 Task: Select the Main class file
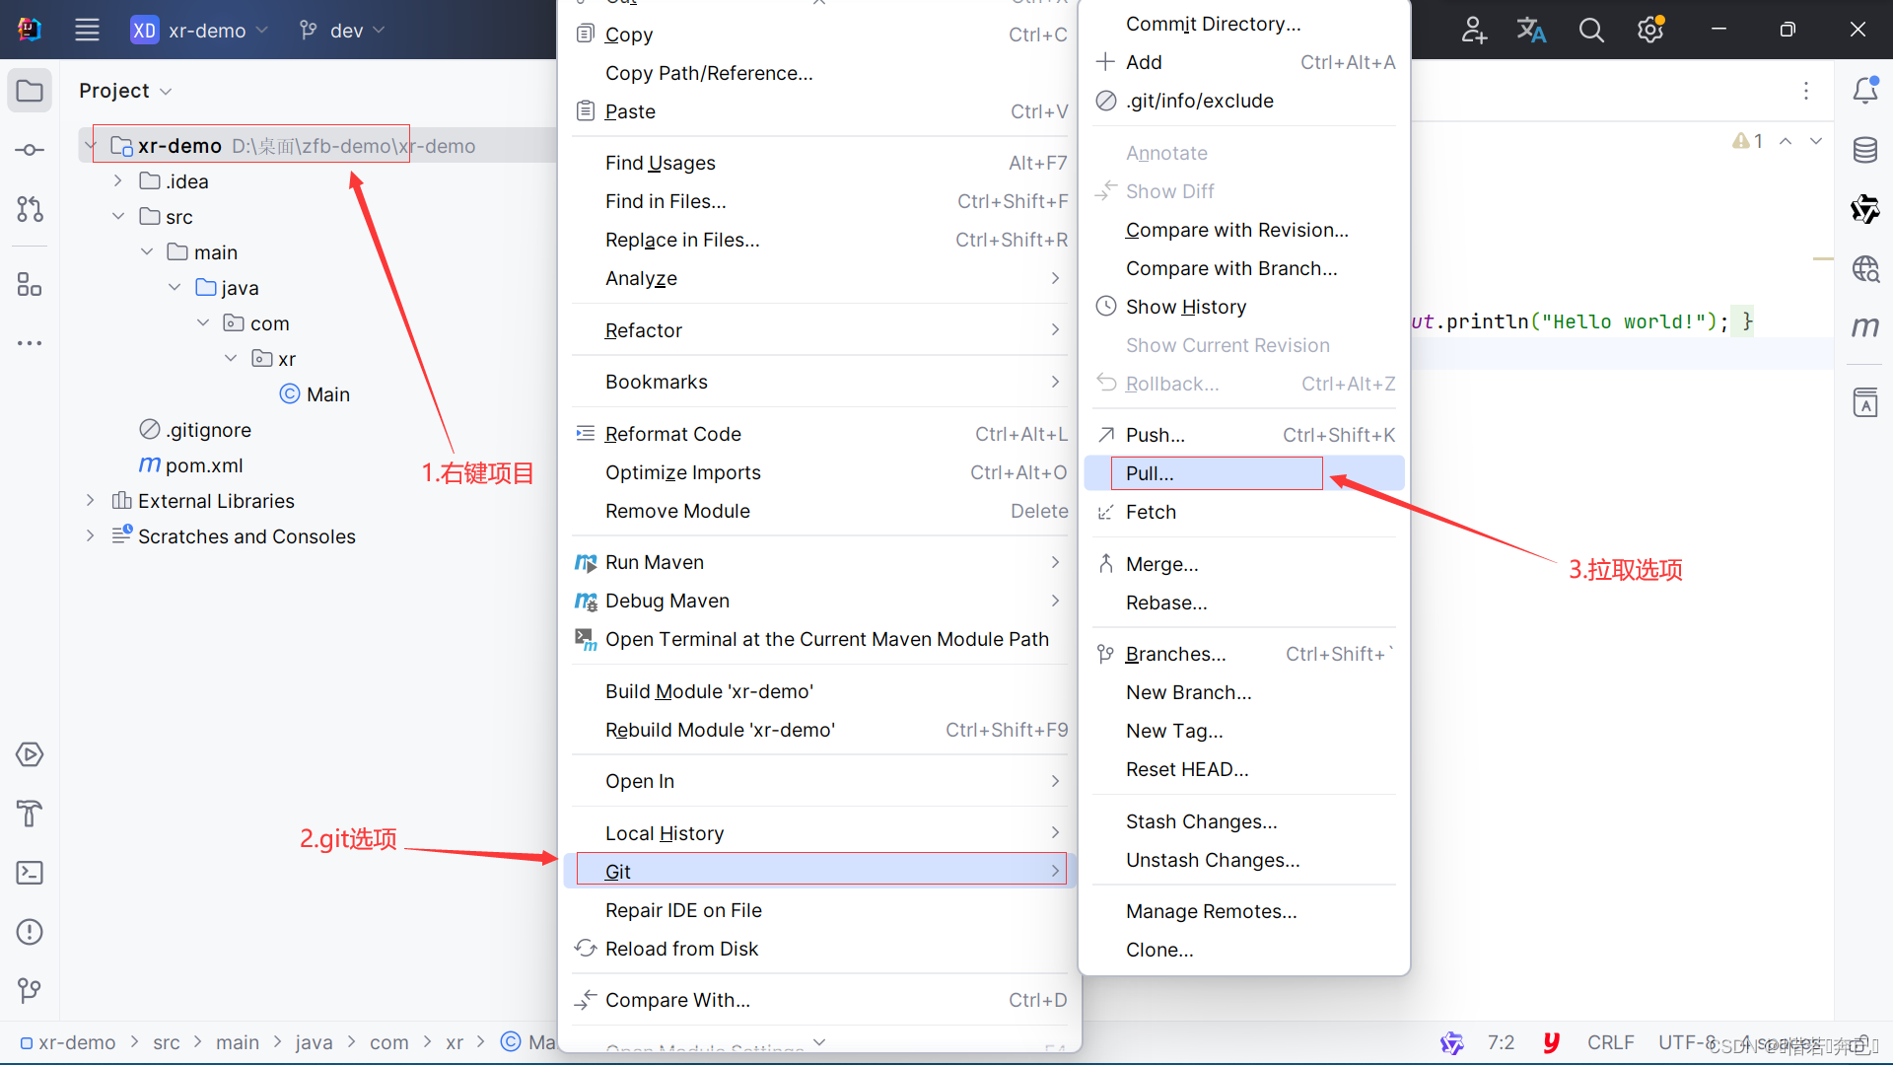pyautogui.click(x=315, y=394)
